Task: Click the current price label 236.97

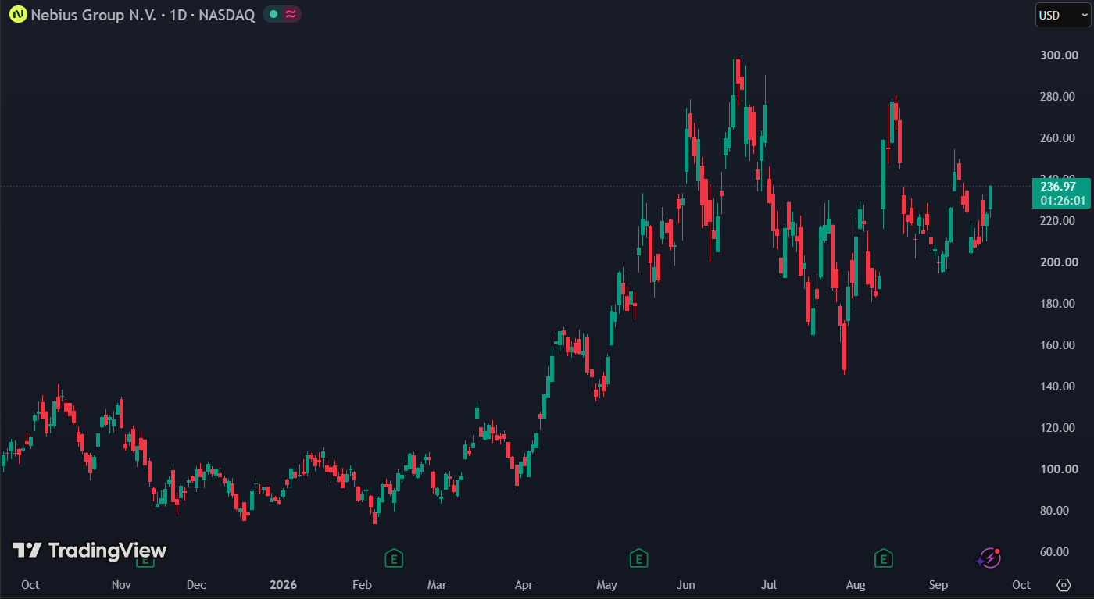Action: pos(1057,186)
